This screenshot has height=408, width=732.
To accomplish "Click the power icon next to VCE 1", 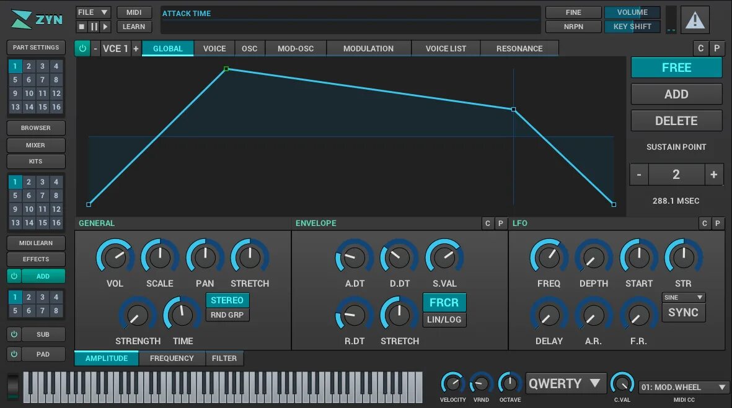I will 82,48.
